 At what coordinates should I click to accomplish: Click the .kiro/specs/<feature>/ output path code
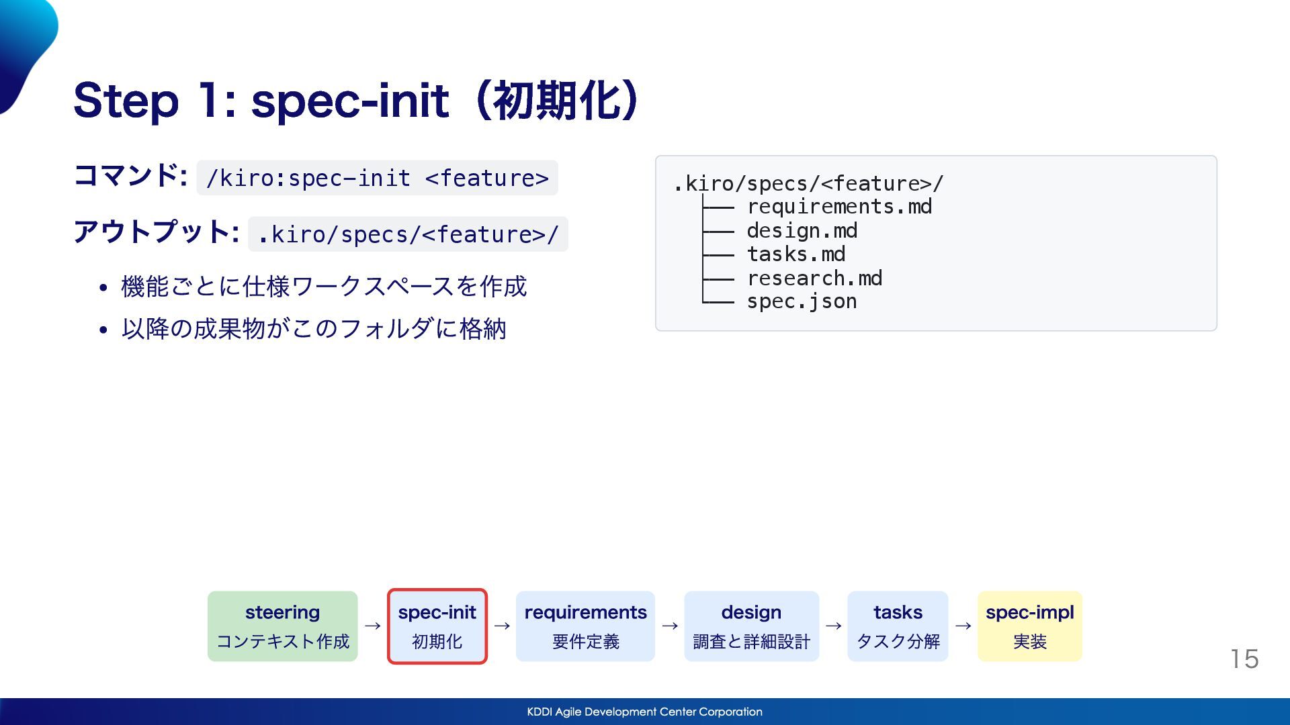[408, 234]
